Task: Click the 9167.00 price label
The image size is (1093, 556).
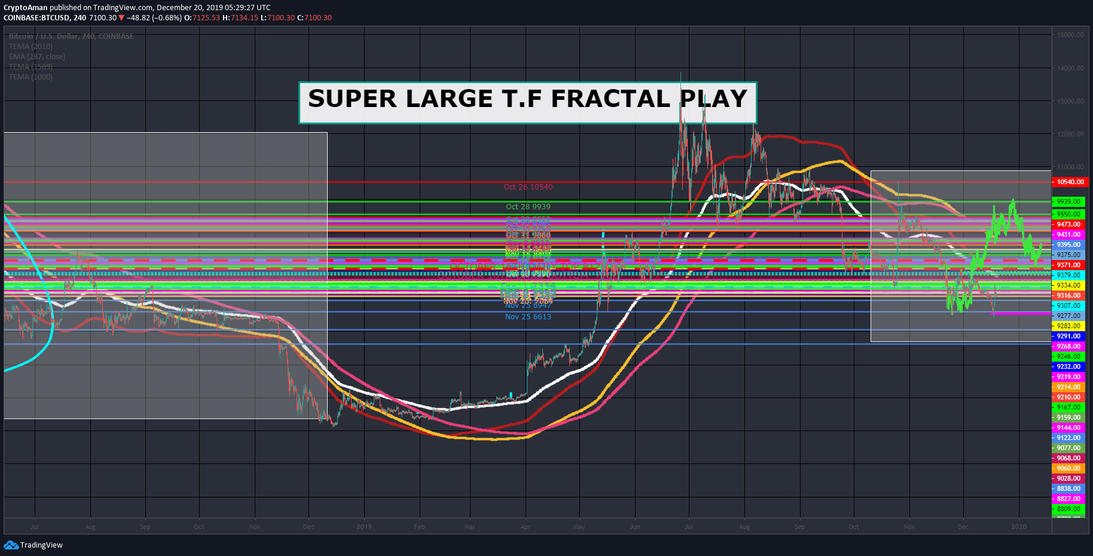Action: (x=1068, y=407)
